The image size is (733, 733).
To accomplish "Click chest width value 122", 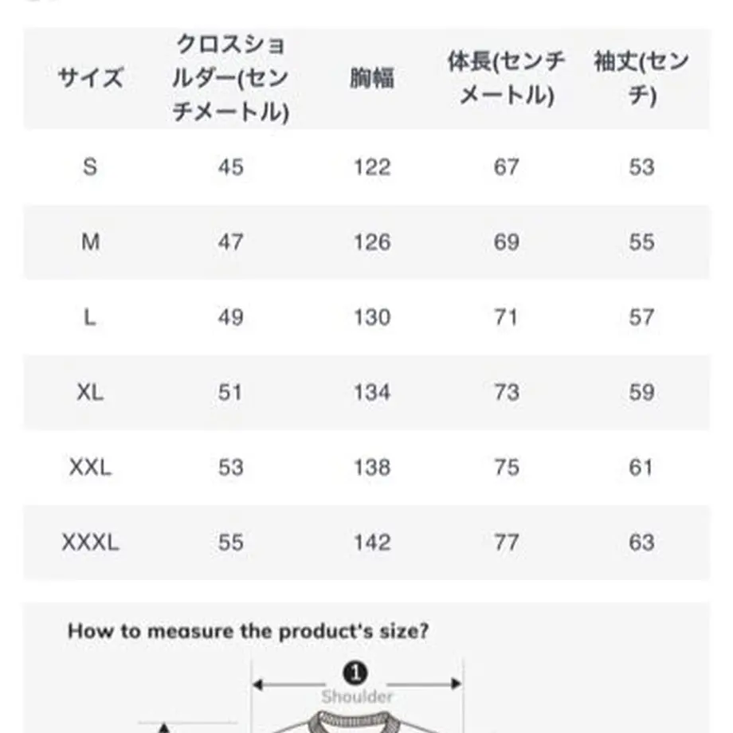I will 372,167.
